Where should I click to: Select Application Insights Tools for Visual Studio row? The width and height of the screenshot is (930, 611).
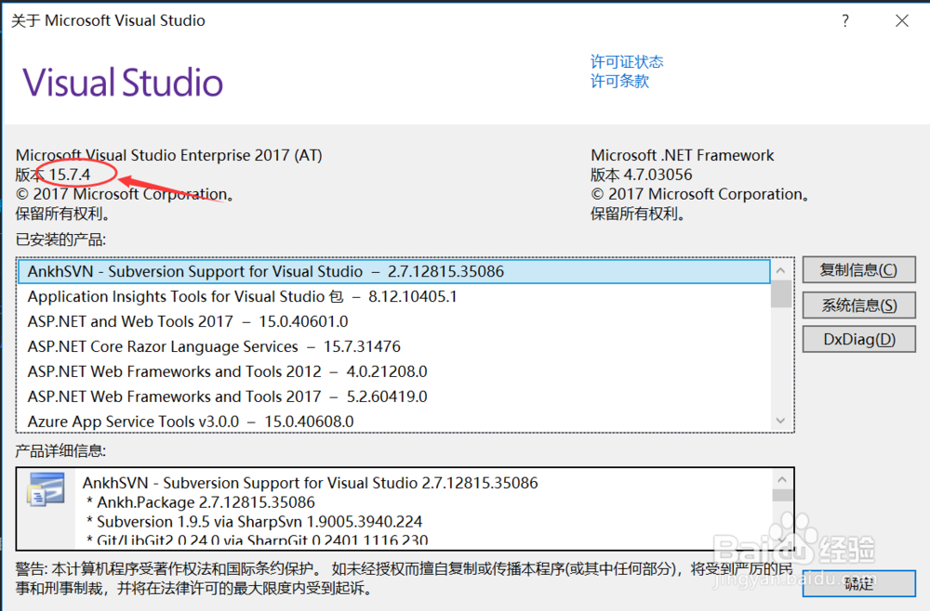point(394,296)
